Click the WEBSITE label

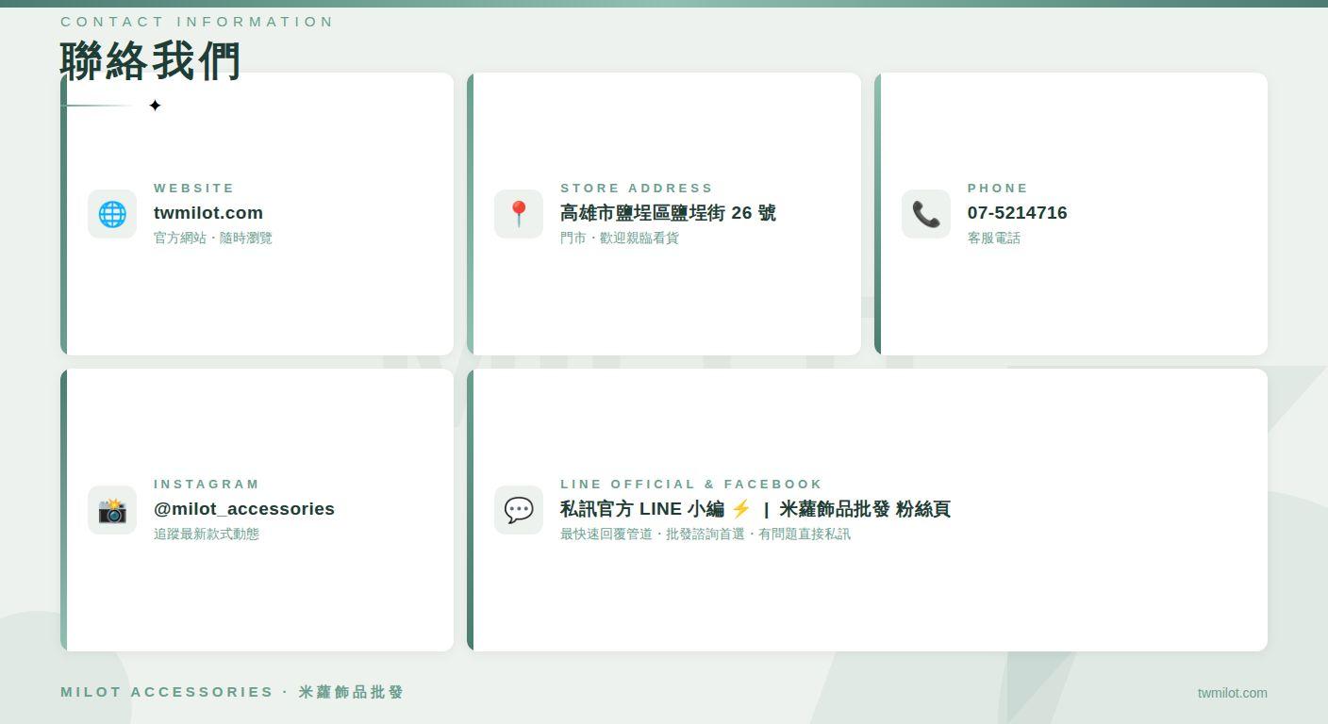click(194, 189)
